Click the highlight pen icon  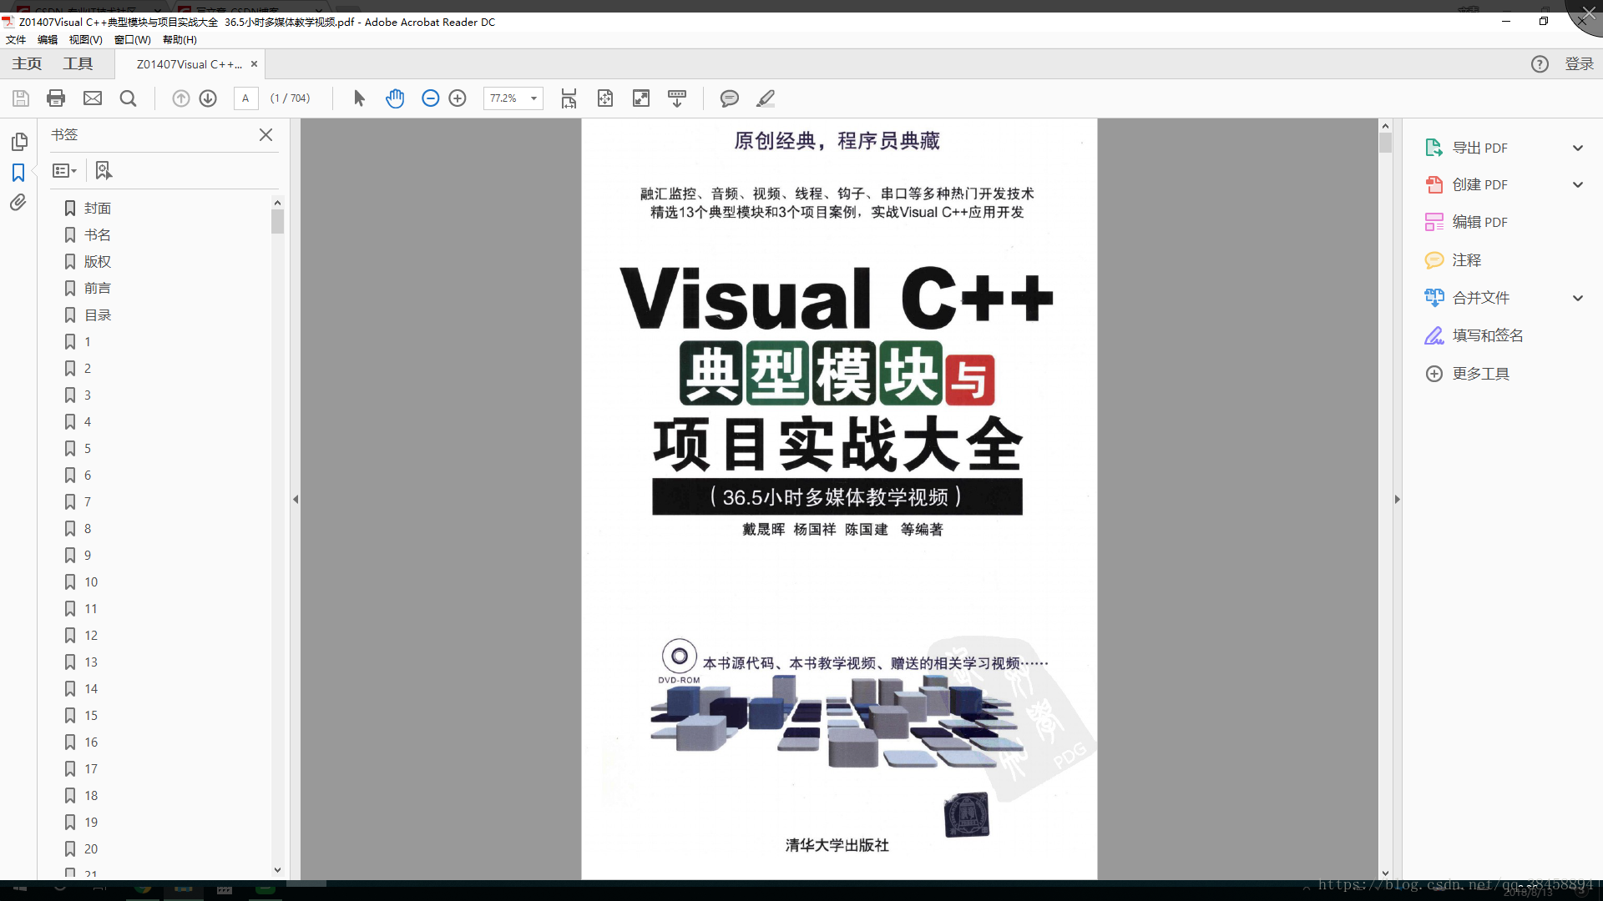[x=766, y=98]
